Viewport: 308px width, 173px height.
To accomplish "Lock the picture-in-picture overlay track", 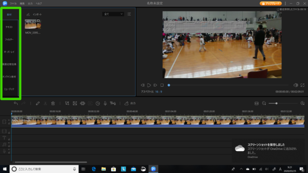I will (9, 133).
